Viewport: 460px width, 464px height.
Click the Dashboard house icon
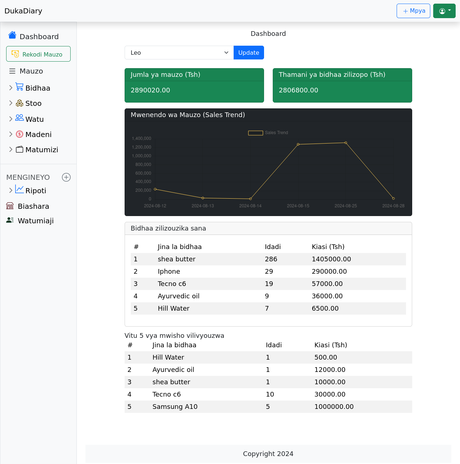(x=12, y=35)
